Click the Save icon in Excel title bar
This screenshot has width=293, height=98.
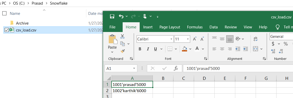[x=112, y=16]
